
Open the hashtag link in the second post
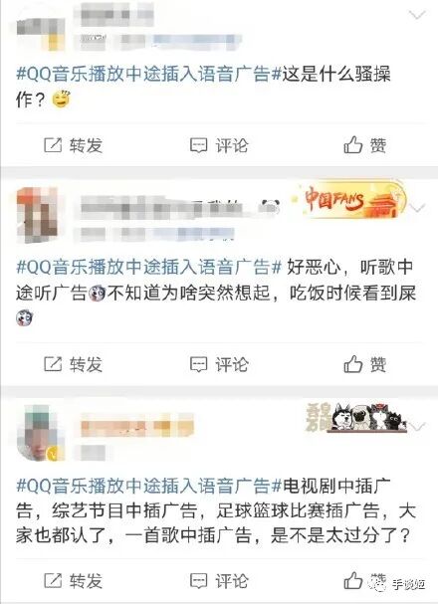coord(148,267)
